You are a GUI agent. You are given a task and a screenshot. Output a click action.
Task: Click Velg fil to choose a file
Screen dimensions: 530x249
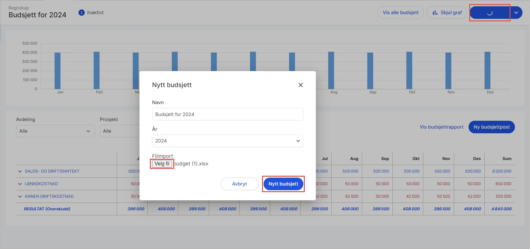[162, 164]
